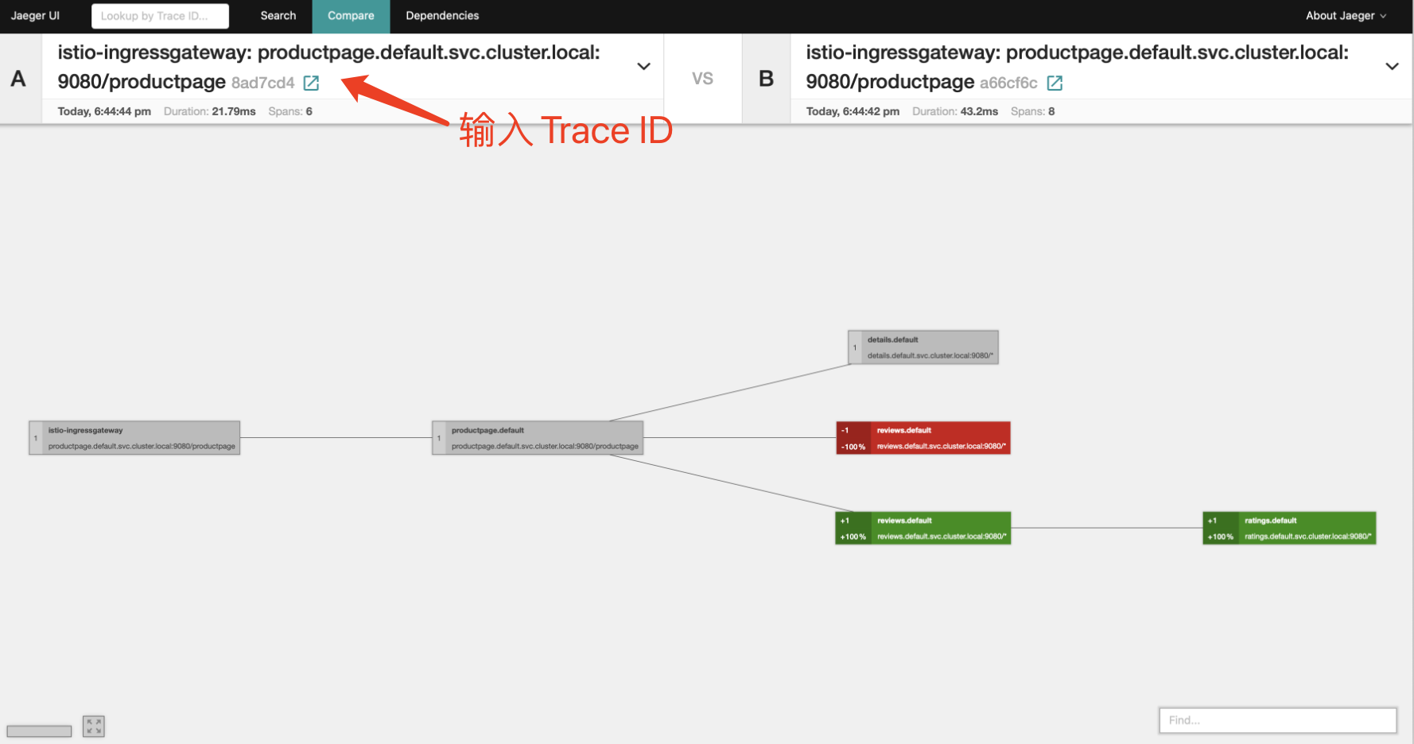This screenshot has height=744, width=1414.
Task: Select the ratings.default node
Action: point(1289,529)
